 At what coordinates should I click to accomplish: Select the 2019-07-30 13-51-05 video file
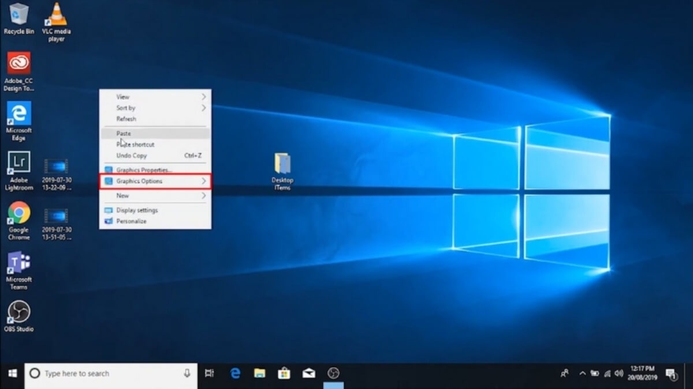tap(57, 225)
